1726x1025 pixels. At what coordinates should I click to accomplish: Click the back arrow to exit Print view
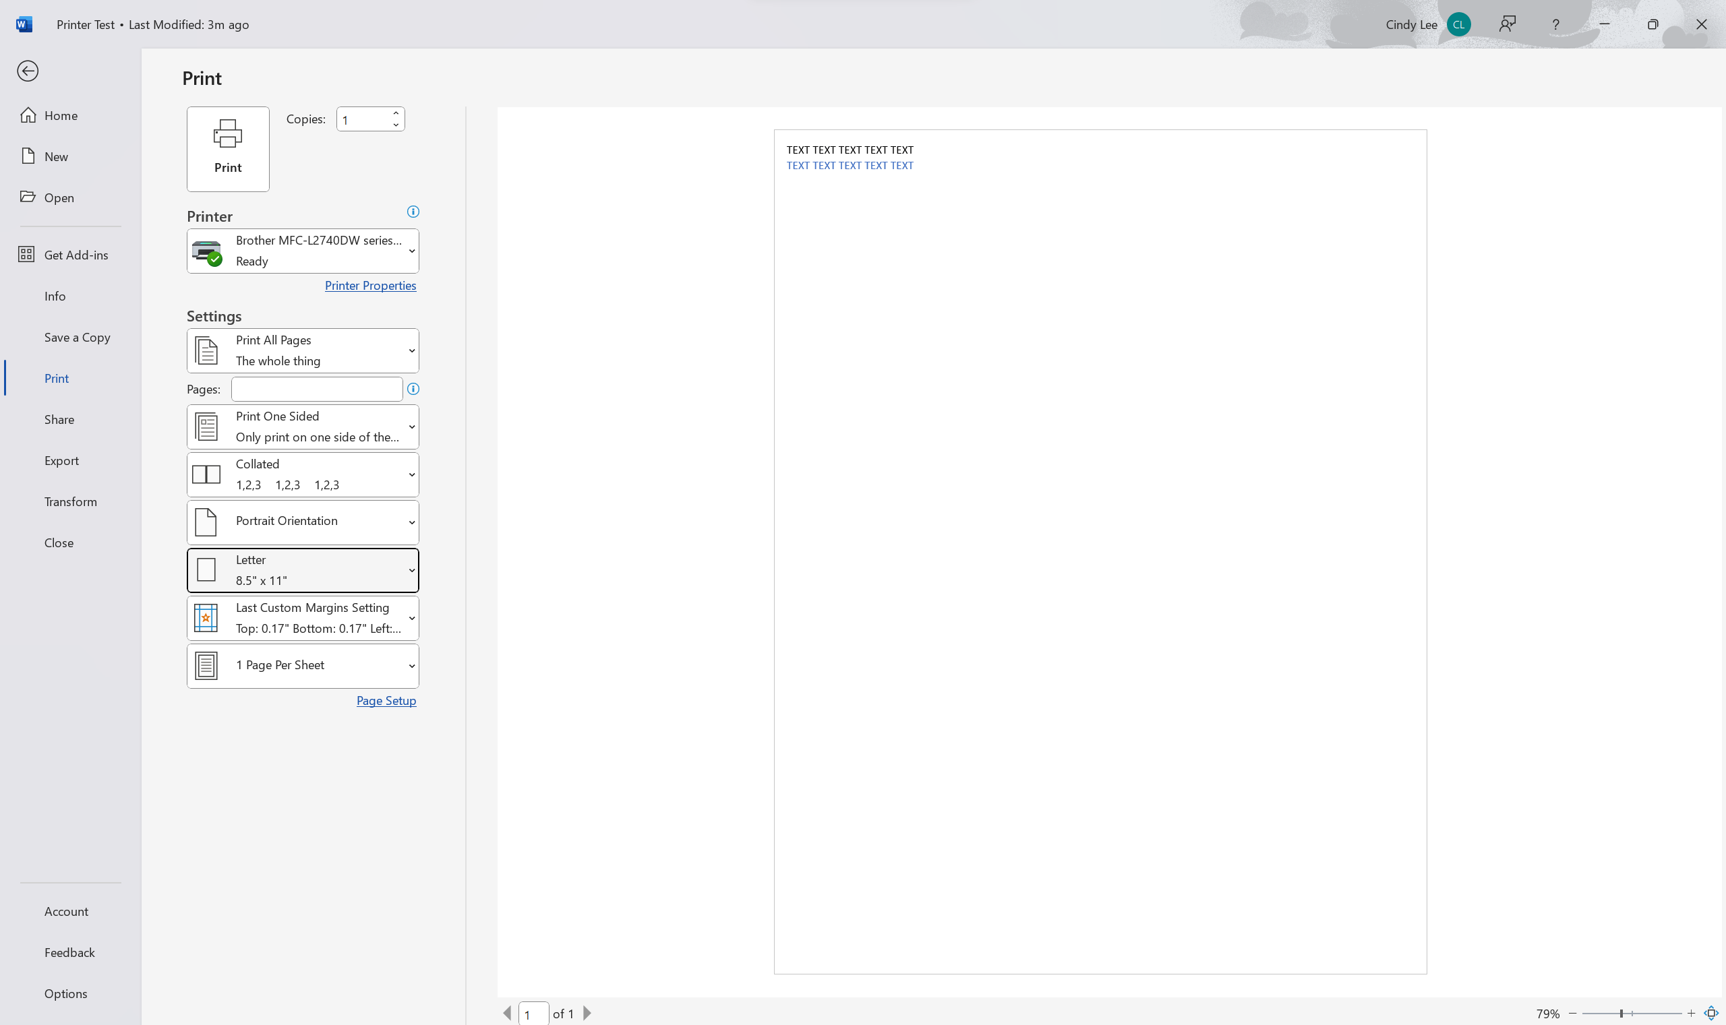click(28, 71)
